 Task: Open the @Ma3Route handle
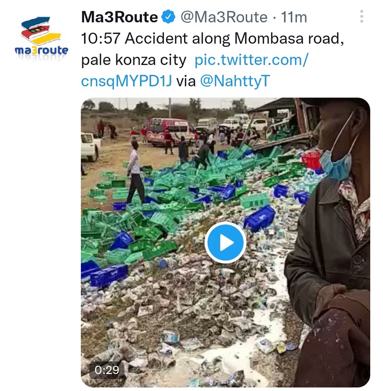pos(223,17)
